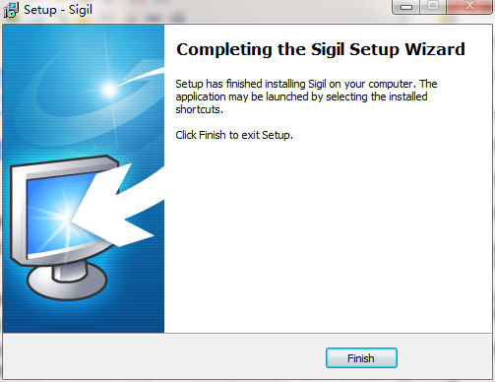Click the blue wizard banner background near the bottom
495x382 pixels.
(84, 317)
